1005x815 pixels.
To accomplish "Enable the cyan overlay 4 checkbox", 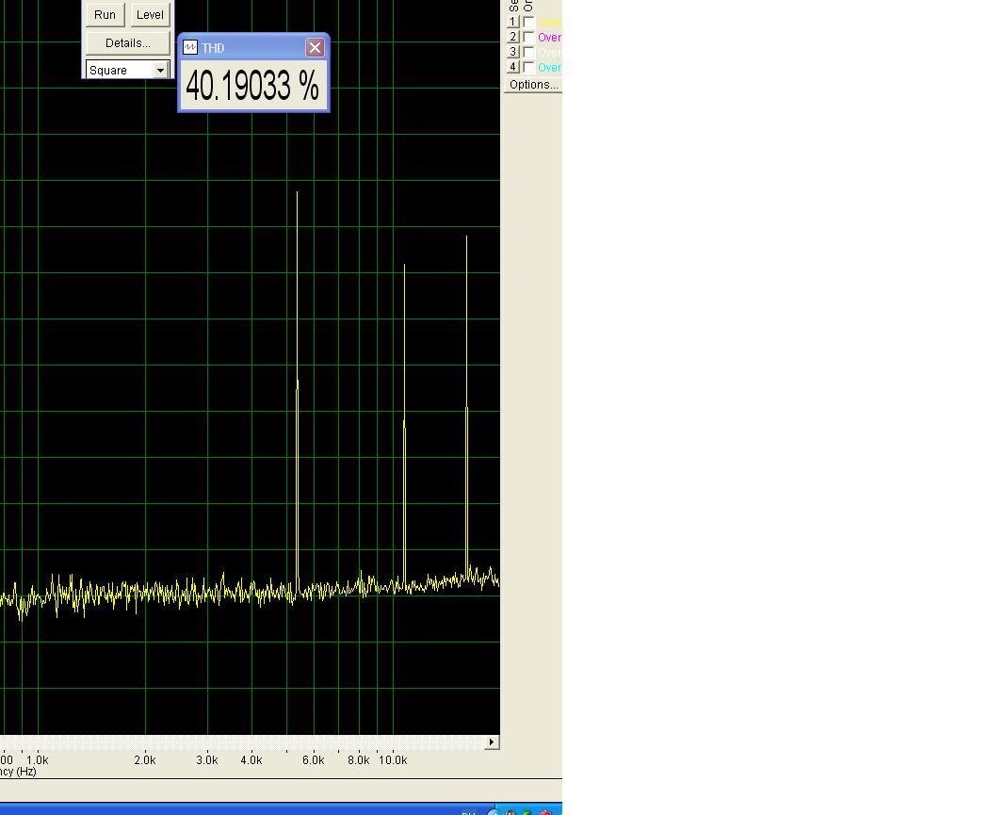I will click(528, 67).
